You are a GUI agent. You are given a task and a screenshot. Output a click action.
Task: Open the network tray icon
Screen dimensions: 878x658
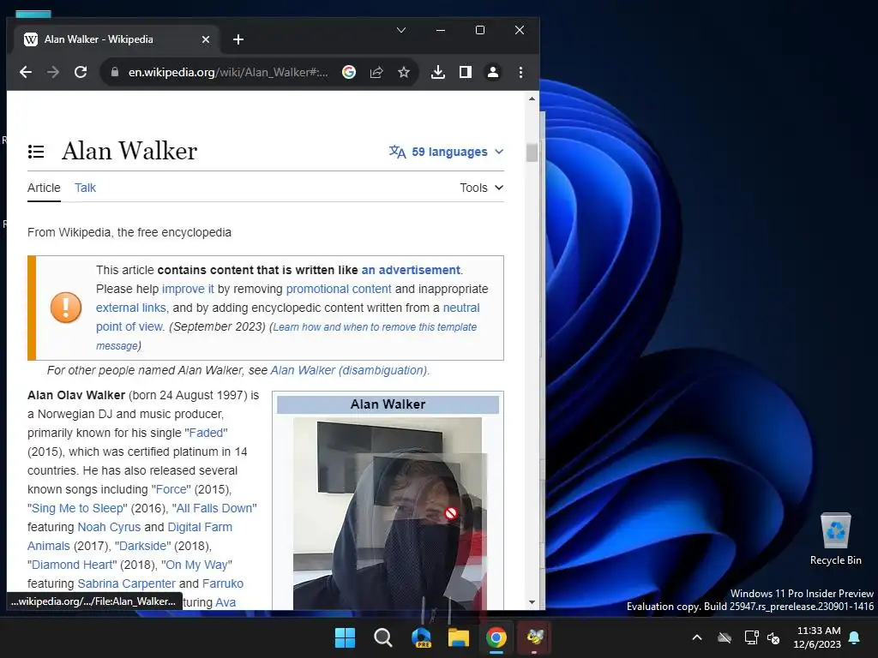[751, 637]
